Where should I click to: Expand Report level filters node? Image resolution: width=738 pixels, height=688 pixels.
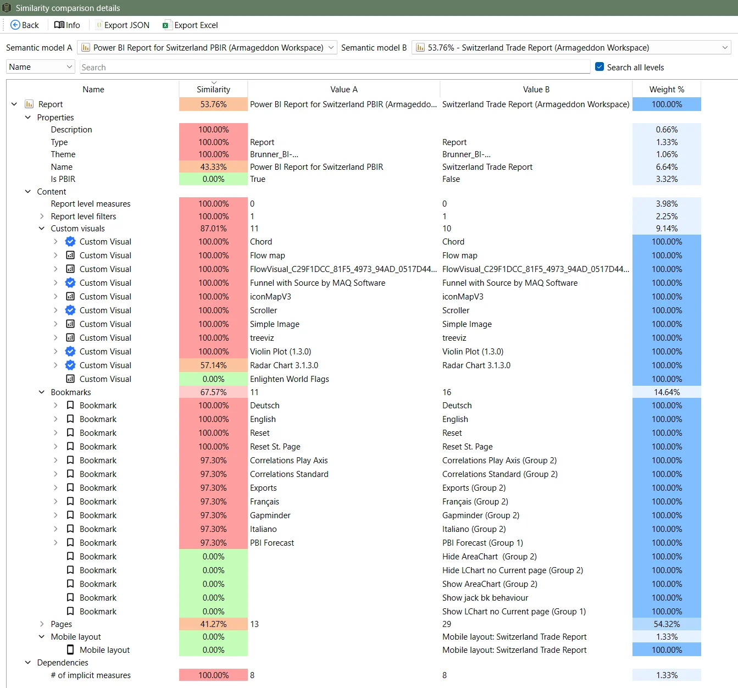42,216
